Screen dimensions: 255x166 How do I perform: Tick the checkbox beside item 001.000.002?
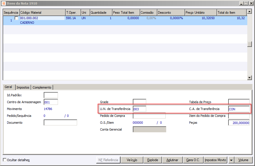coord(17,18)
